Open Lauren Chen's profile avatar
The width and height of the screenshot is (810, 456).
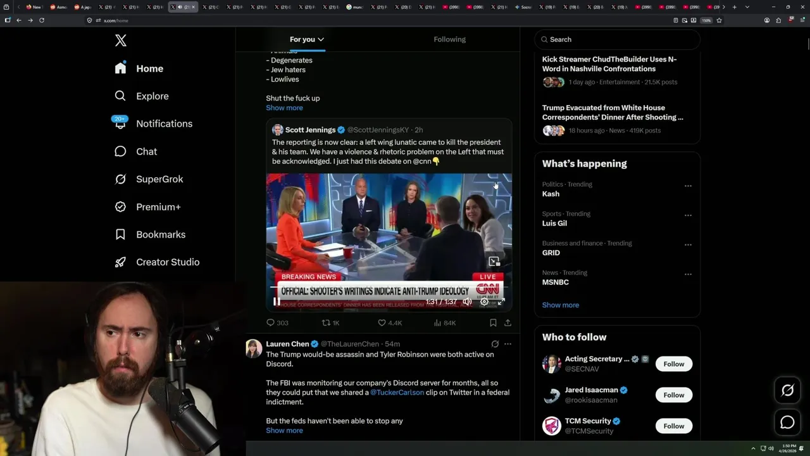[x=254, y=348]
